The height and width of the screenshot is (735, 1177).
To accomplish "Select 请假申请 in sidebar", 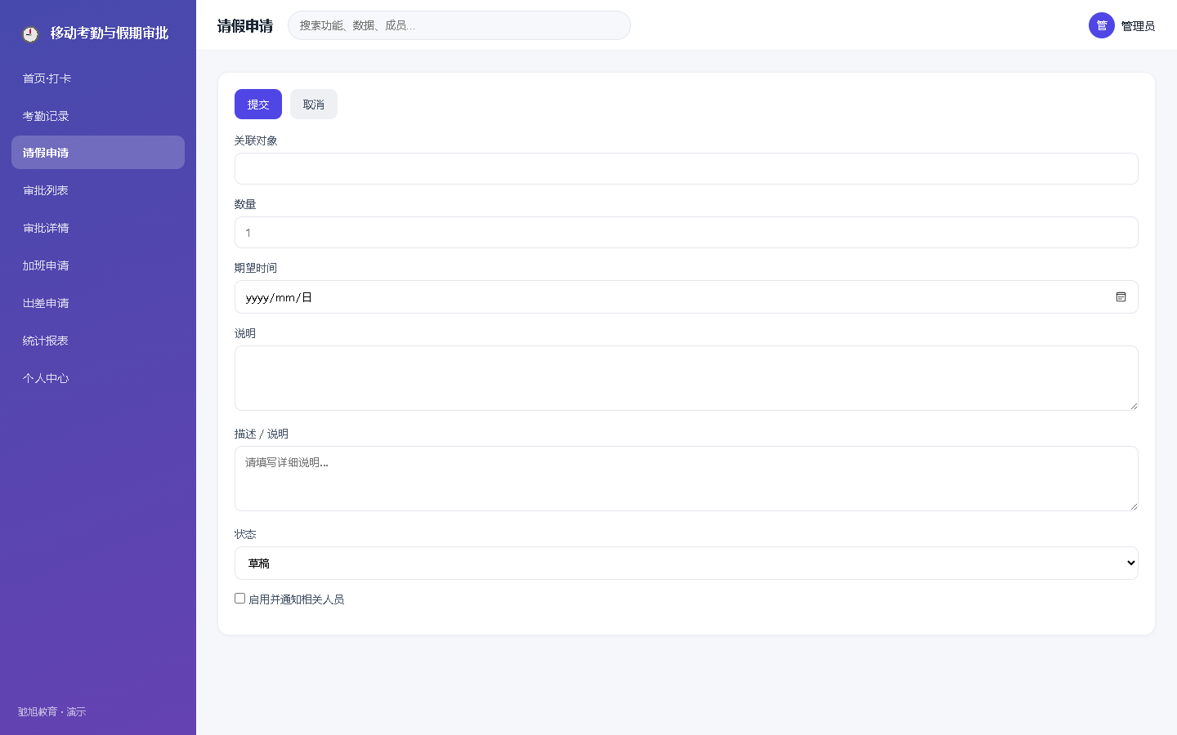I will click(98, 153).
